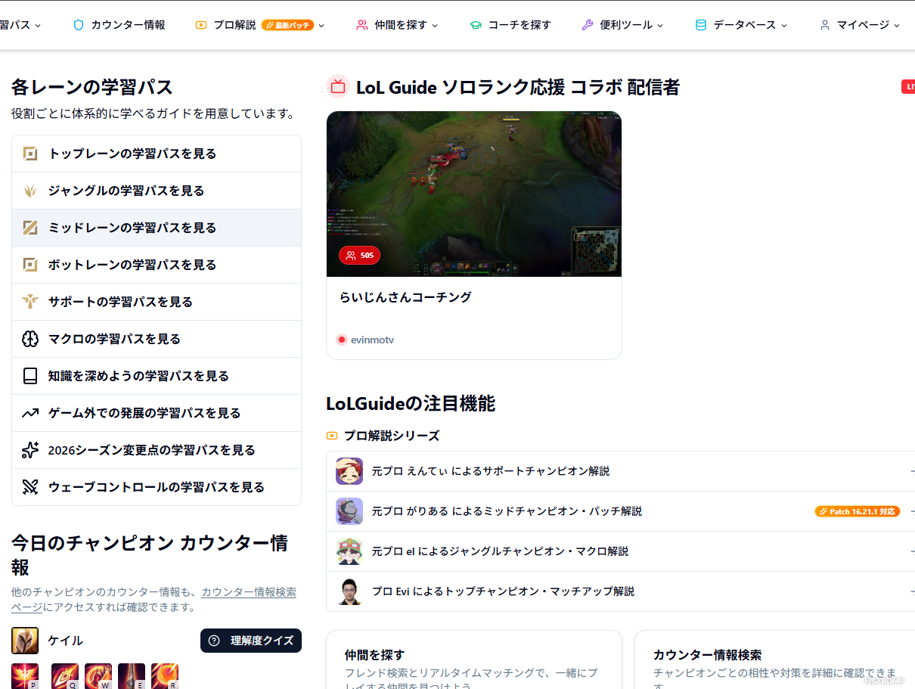
Task: Click the えんてぃ avatar in pro series
Action: 349,471
